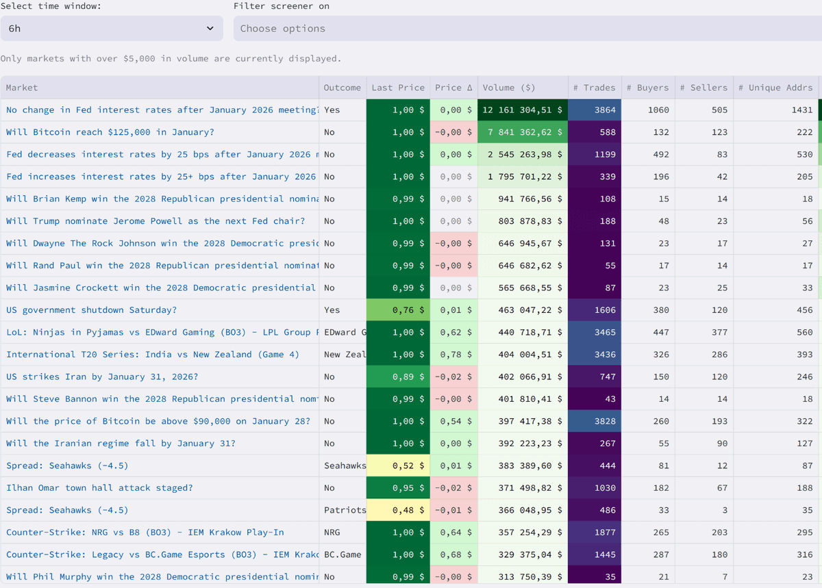The width and height of the screenshot is (822, 588).
Task: Click the 0,48 $ last price cell
Action: click(398, 511)
